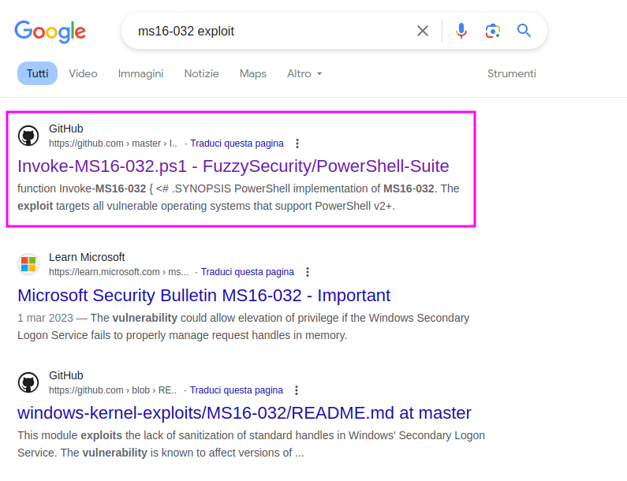Viewport: 627px width, 481px height.
Task: Open three-dot menu for windows-kernel-exploits result
Action: tap(297, 390)
